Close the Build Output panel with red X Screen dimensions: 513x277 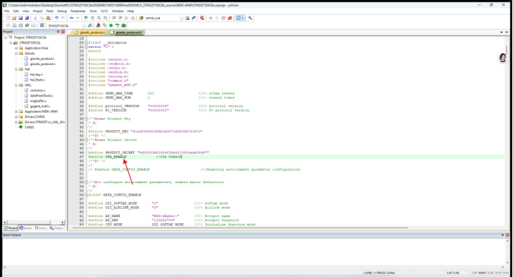507,235
